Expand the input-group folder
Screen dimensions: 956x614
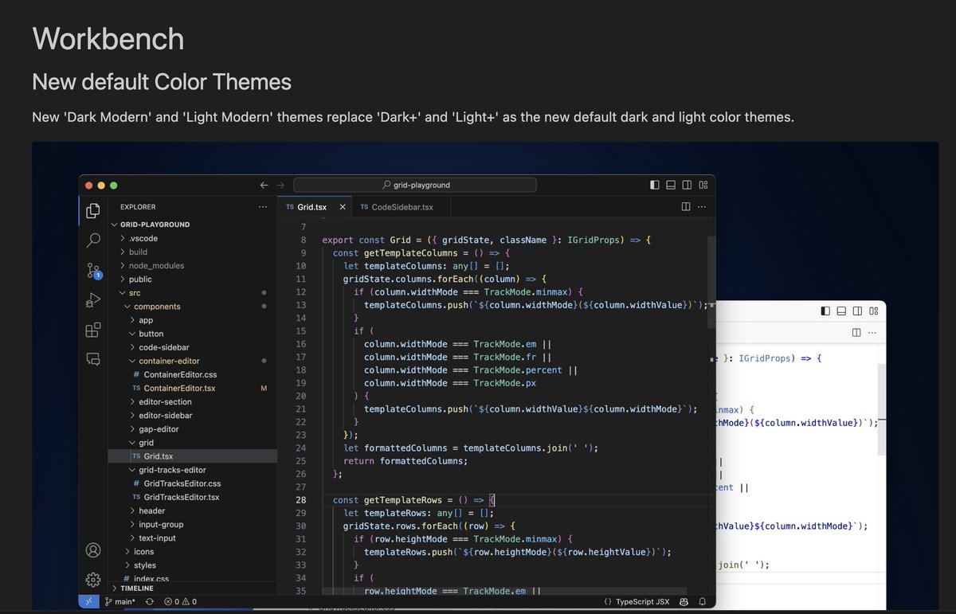pos(192,524)
